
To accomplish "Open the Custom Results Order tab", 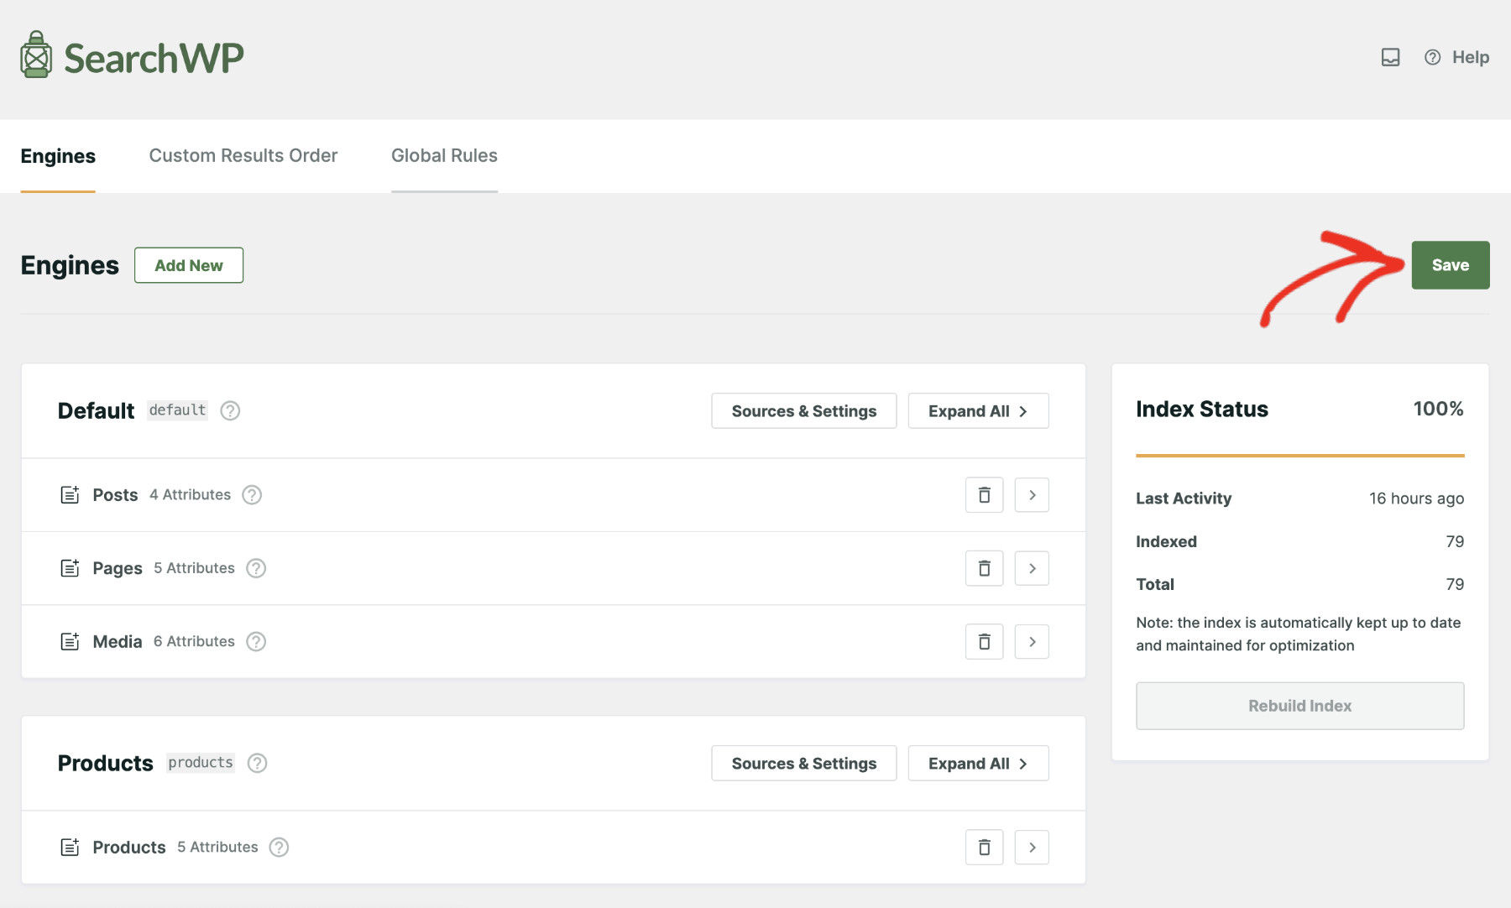I will point(243,156).
